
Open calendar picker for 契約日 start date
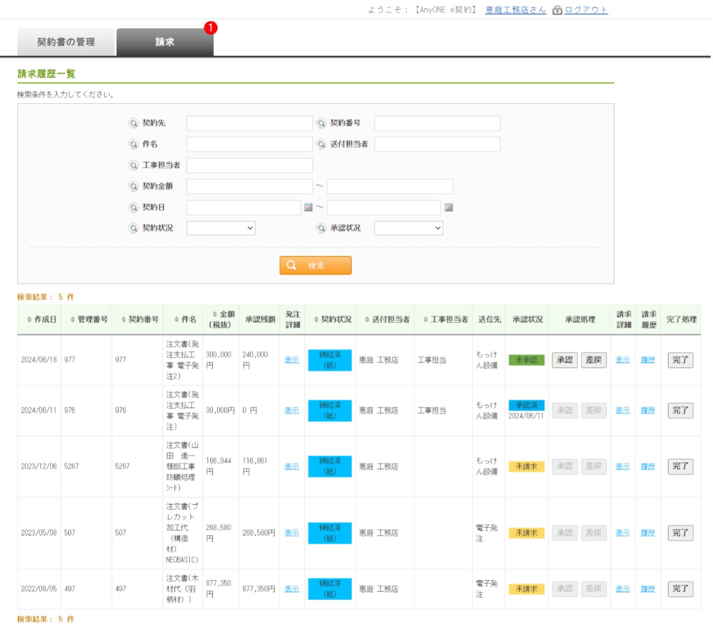click(x=308, y=208)
